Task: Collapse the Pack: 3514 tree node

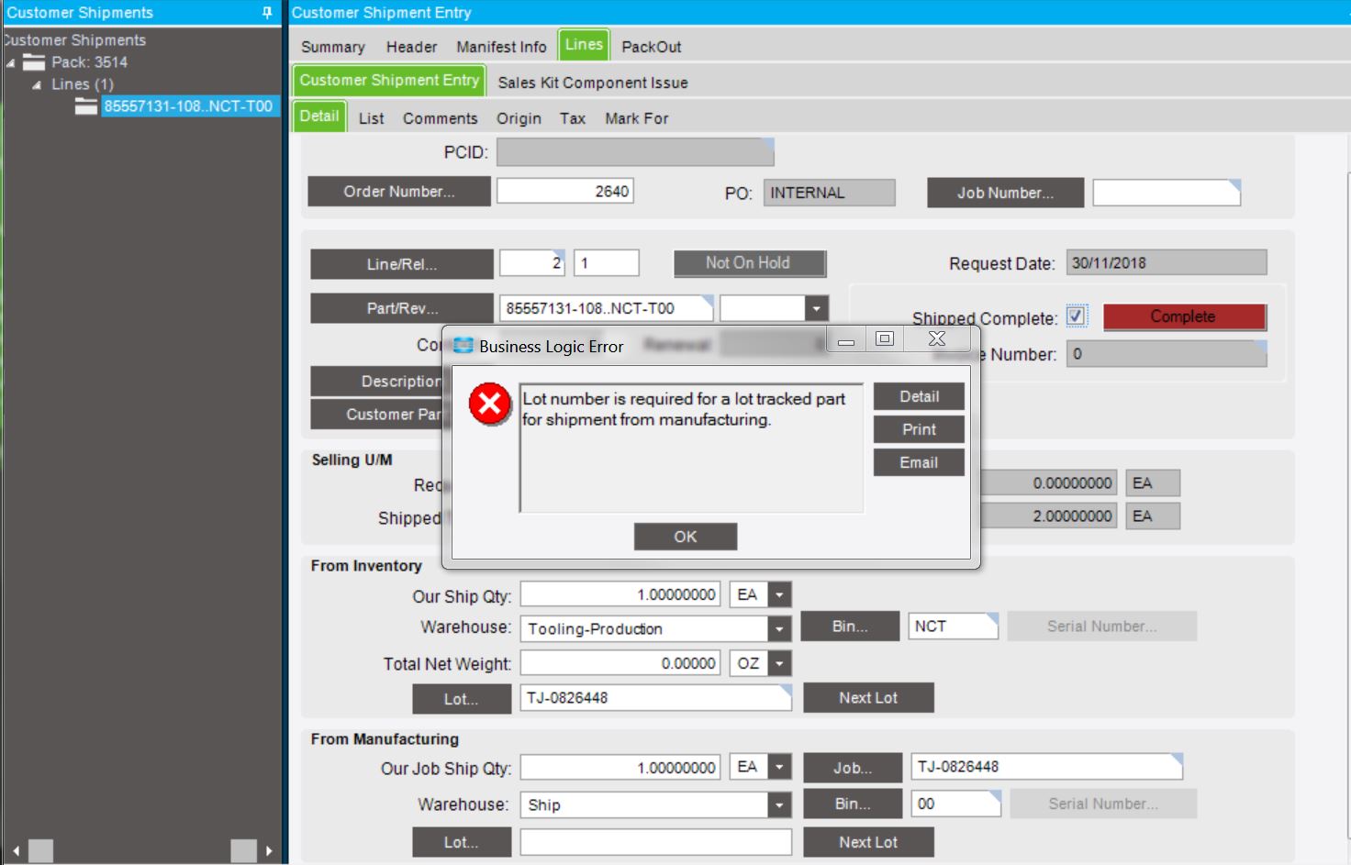Action: [11, 63]
